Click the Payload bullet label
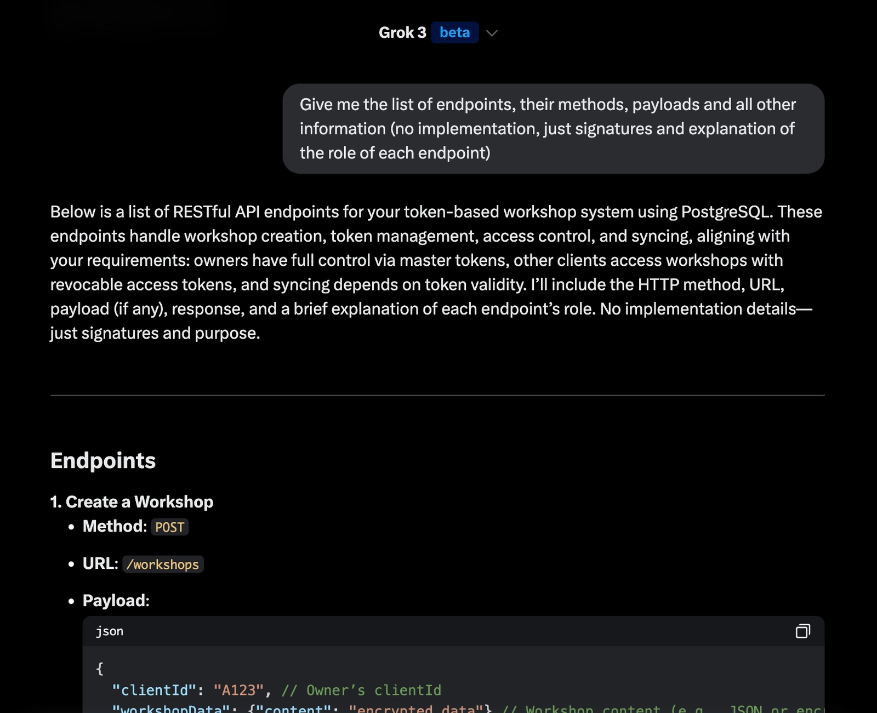Screen dimensions: 877x713 point(116,601)
